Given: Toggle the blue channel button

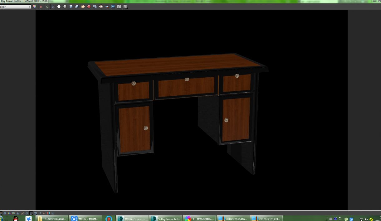Looking at the screenshot, I should coord(53,7).
